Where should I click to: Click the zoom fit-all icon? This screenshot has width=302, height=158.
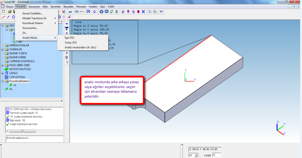click(101, 12)
